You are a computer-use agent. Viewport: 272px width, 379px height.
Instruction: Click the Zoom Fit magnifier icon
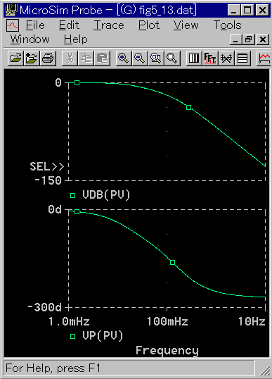coord(172,58)
